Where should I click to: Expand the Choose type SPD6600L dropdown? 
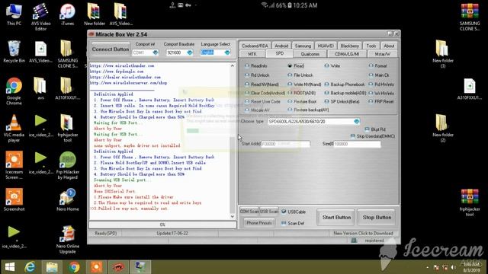357,122
